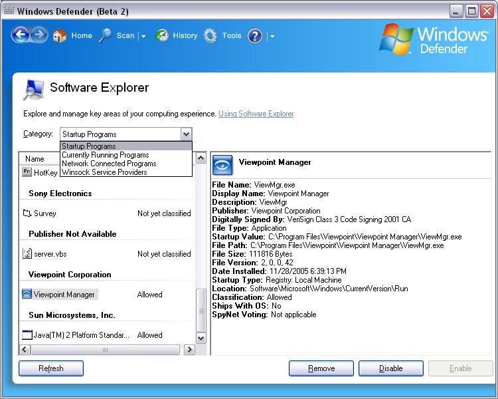Choose Network Connected Programs category
498x399 pixels.
coord(126,163)
